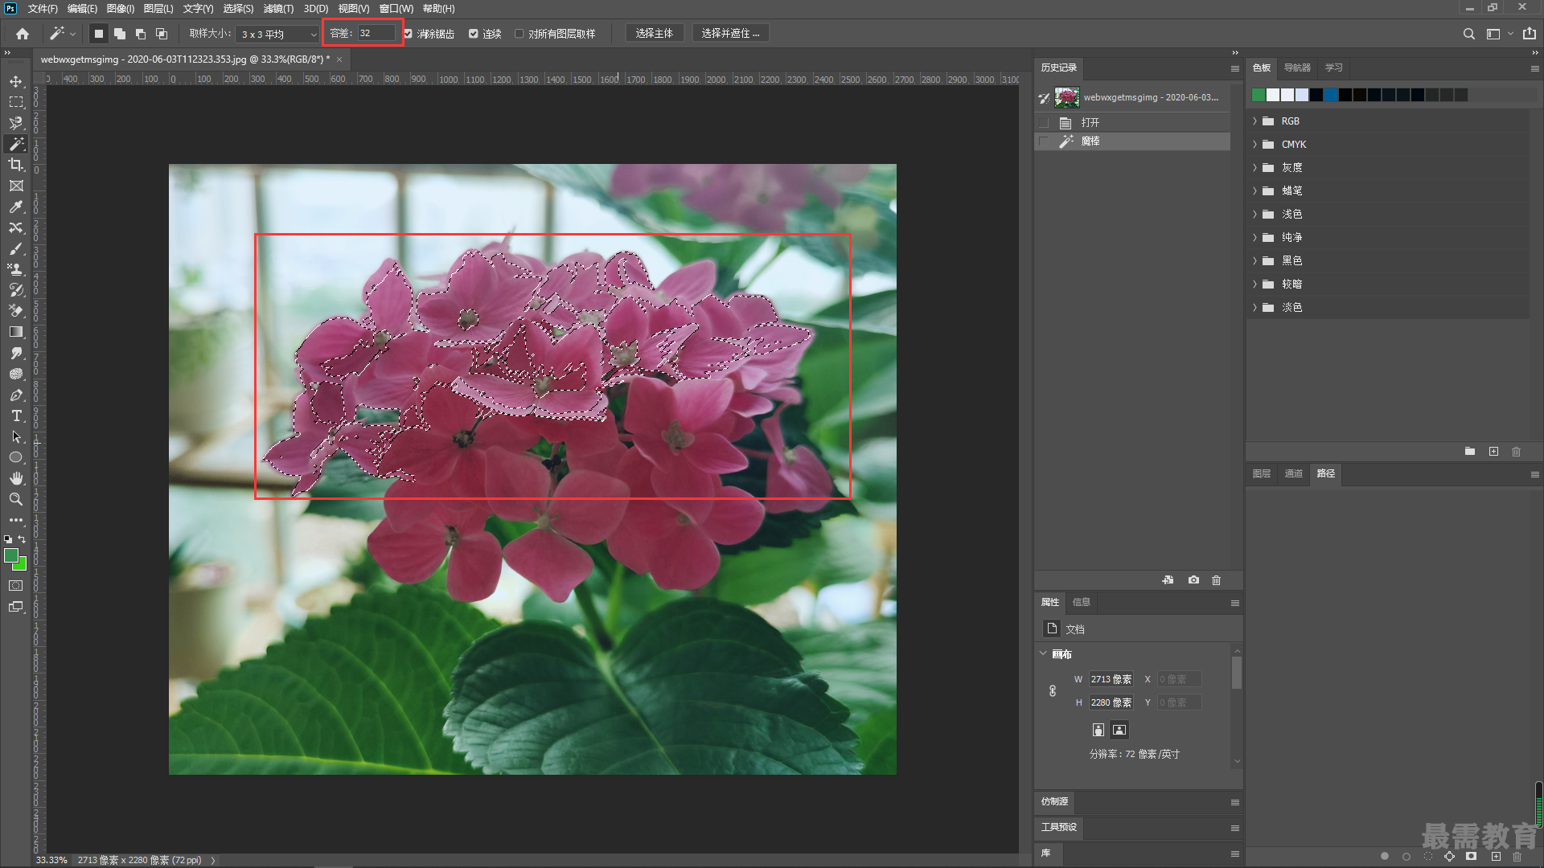Collapse the 画布 section in Properties

click(1044, 654)
